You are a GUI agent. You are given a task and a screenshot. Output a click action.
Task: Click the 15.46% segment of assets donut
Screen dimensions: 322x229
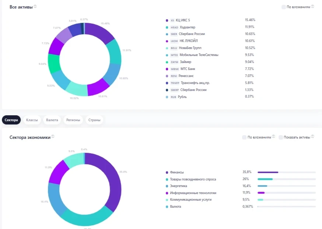[x=100, y=32]
